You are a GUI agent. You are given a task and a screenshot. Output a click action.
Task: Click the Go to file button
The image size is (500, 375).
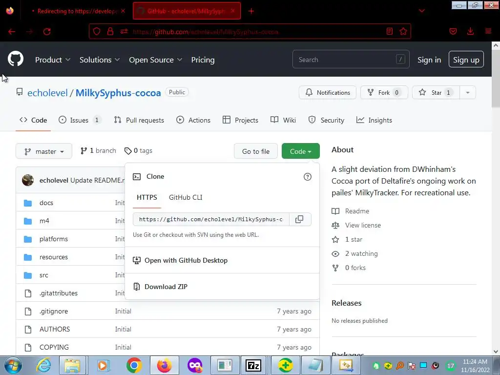256,151
